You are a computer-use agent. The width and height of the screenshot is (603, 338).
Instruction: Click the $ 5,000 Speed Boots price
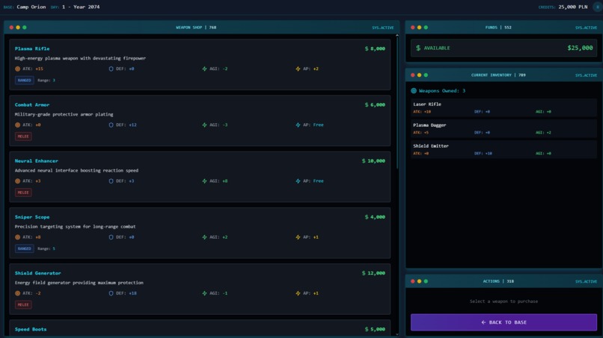(375, 329)
